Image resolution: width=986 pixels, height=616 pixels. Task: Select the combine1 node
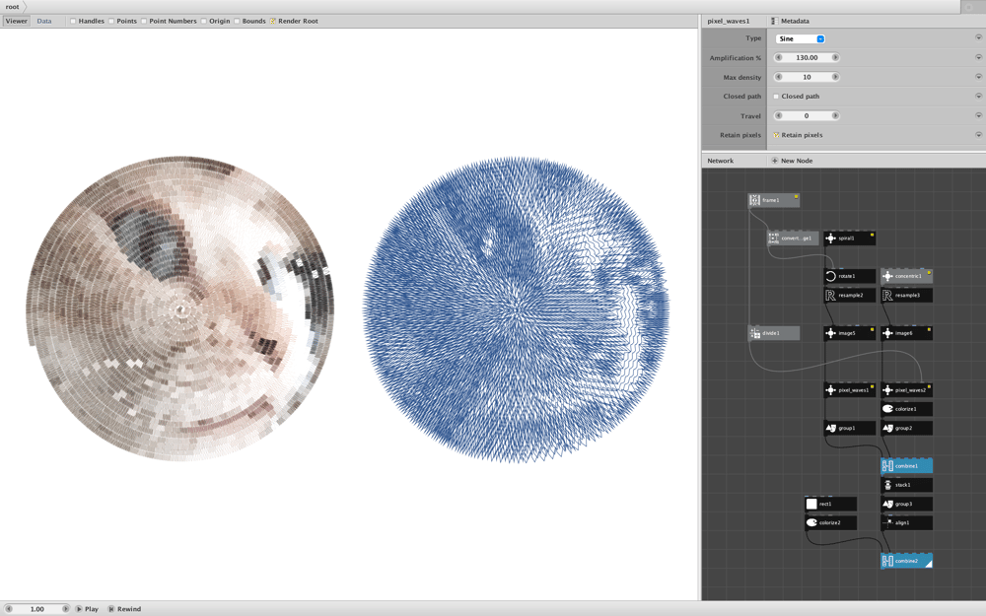coord(907,466)
